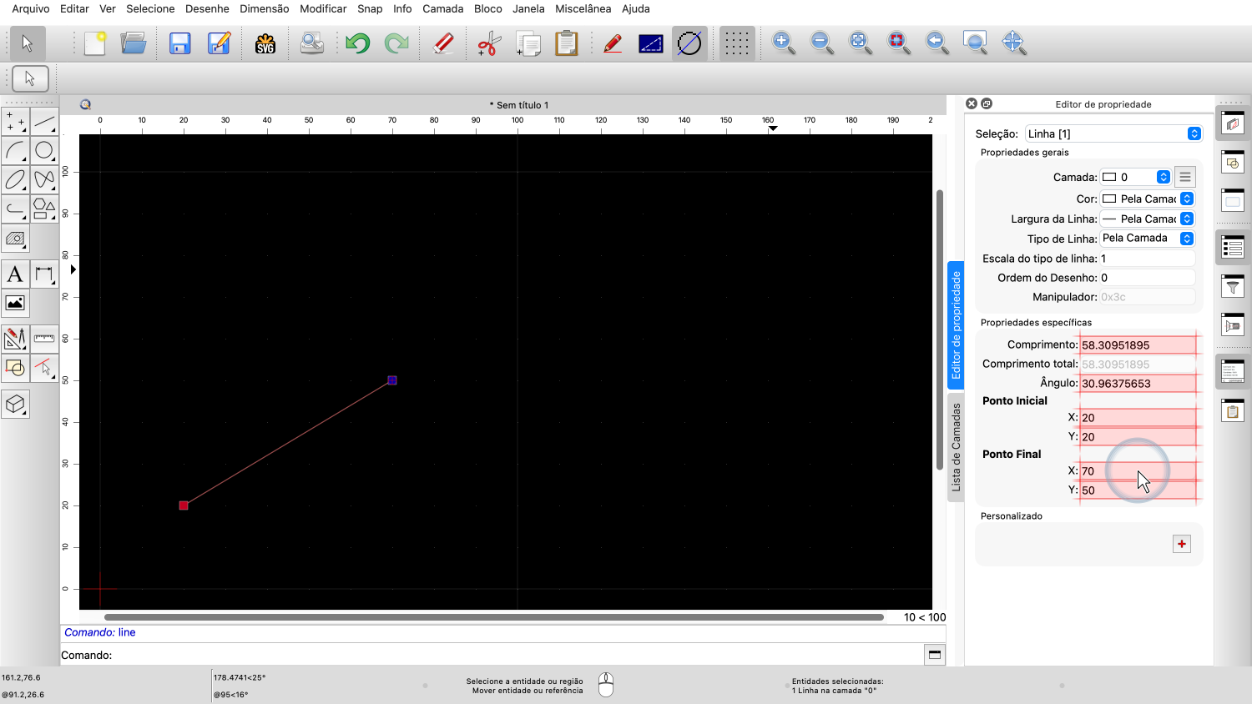Image resolution: width=1252 pixels, height=704 pixels.
Task: Open the Seleção Linha dropdown
Action: [1113, 133]
